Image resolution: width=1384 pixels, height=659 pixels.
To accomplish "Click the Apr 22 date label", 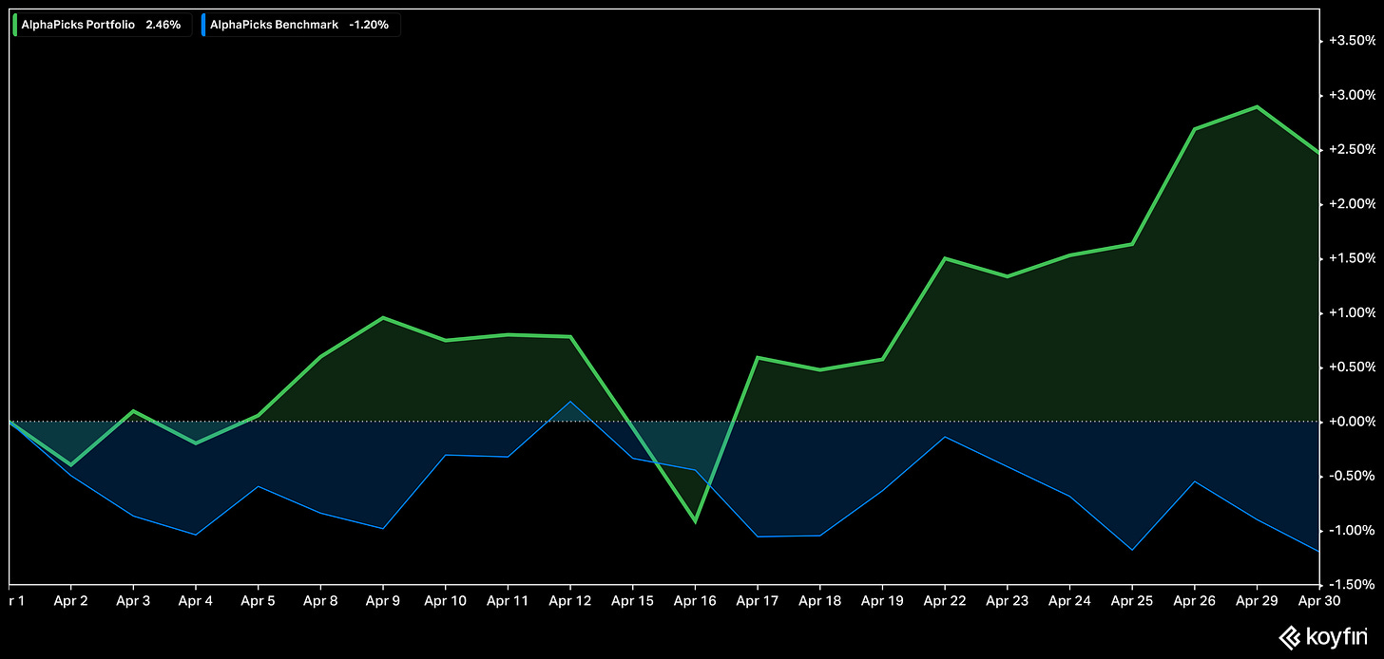I will point(944,601).
